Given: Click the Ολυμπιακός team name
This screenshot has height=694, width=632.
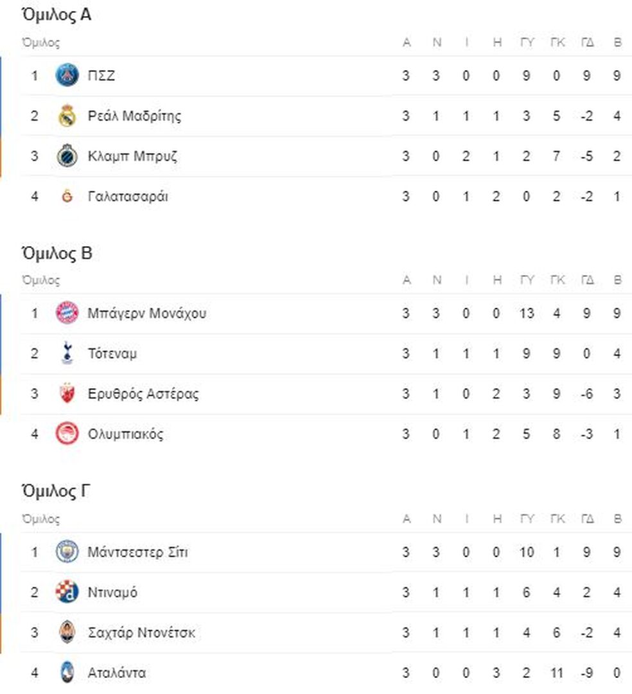Looking at the screenshot, I should pyautogui.click(x=126, y=434).
